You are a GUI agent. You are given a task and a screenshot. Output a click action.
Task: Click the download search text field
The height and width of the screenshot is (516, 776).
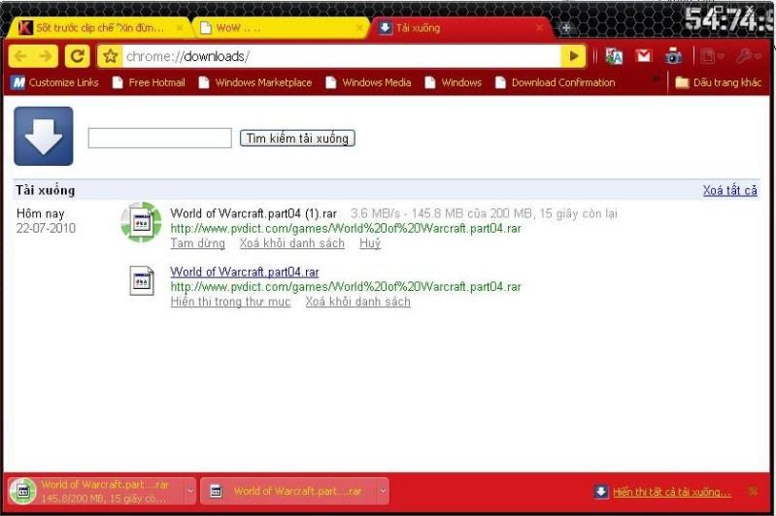tap(159, 139)
